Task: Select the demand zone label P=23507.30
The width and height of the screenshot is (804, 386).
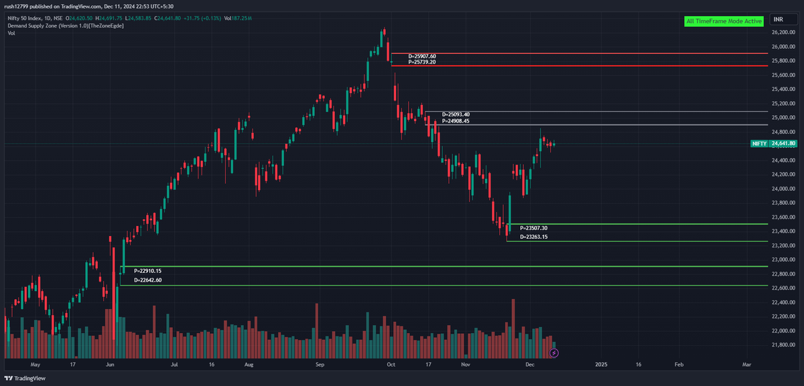Action: [x=533, y=228]
